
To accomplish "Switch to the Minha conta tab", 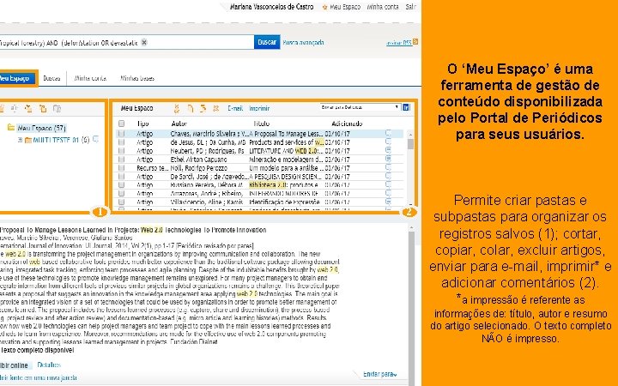I will pos(90,78).
